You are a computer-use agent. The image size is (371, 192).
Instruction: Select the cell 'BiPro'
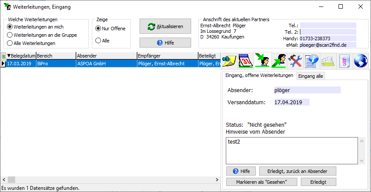pyautogui.click(x=56, y=64)
